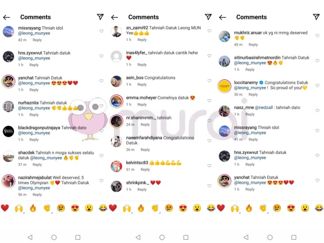Screen dimensions: 324x243
Task: Tap the back arrow in the left Comments panel
Action: click(6, 17)
